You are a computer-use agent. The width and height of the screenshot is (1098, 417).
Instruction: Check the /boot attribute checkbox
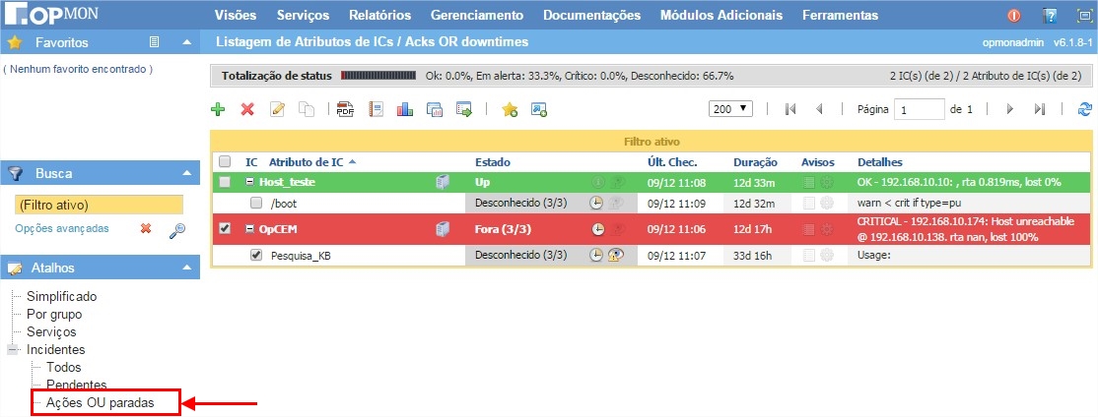click(x=256, y=204)
